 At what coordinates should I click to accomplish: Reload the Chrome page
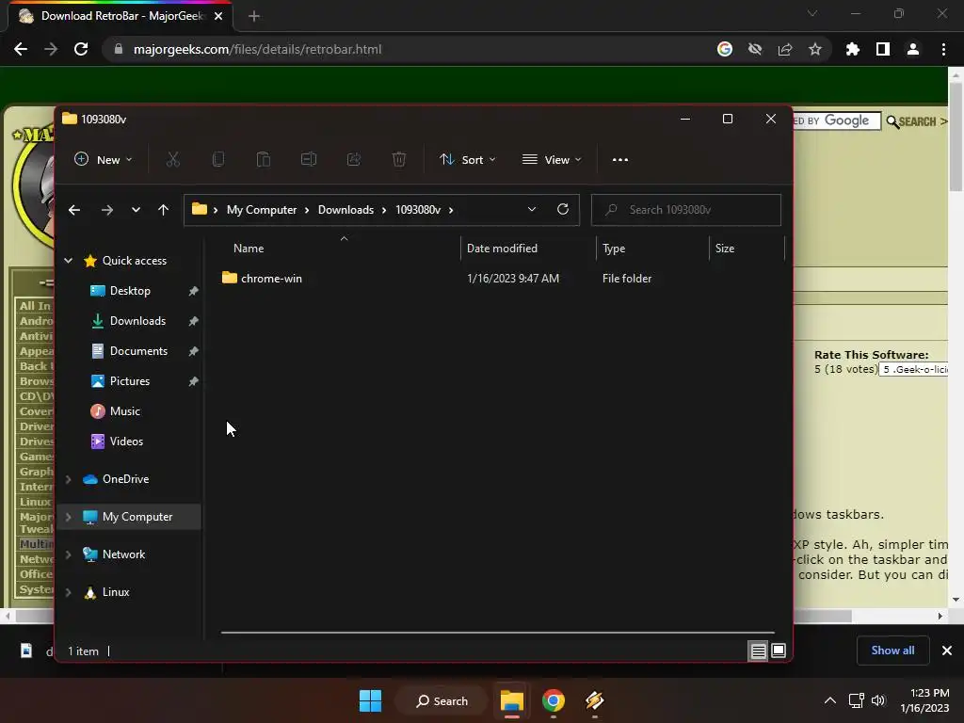coord(81,49)
